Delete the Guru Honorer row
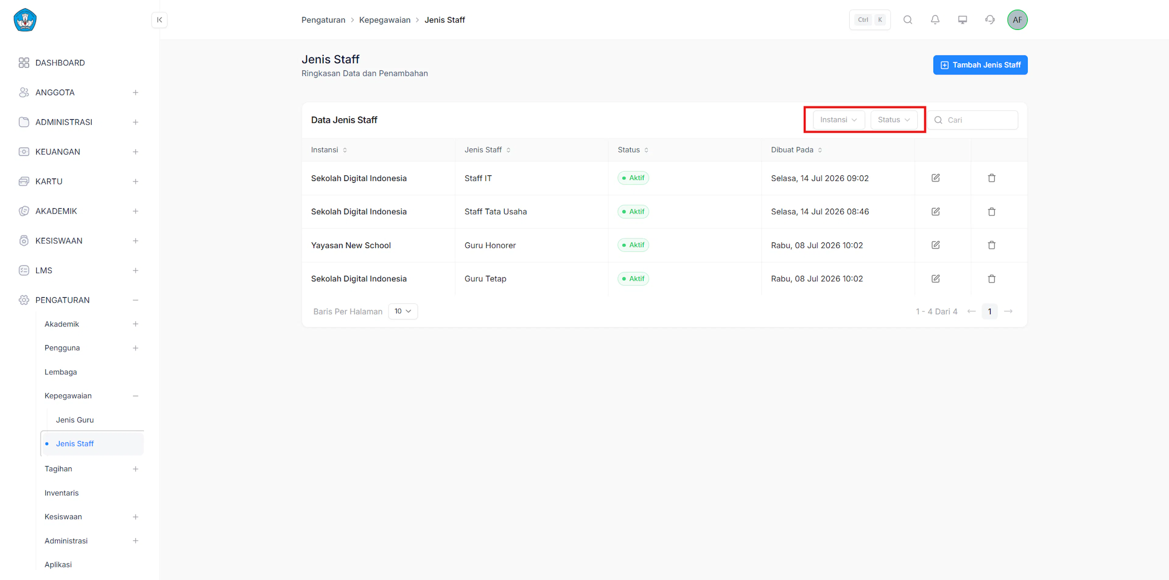 click(992, 245)
